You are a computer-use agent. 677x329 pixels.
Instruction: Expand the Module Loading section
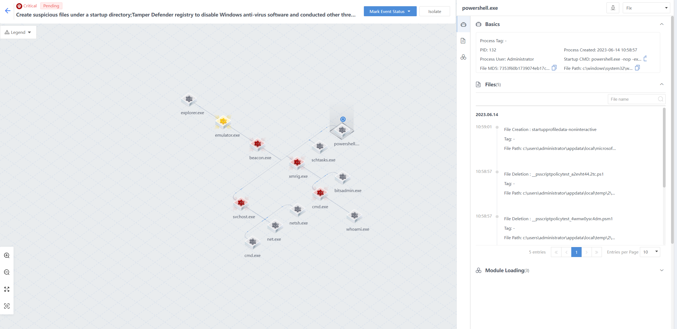pos(662,270)
